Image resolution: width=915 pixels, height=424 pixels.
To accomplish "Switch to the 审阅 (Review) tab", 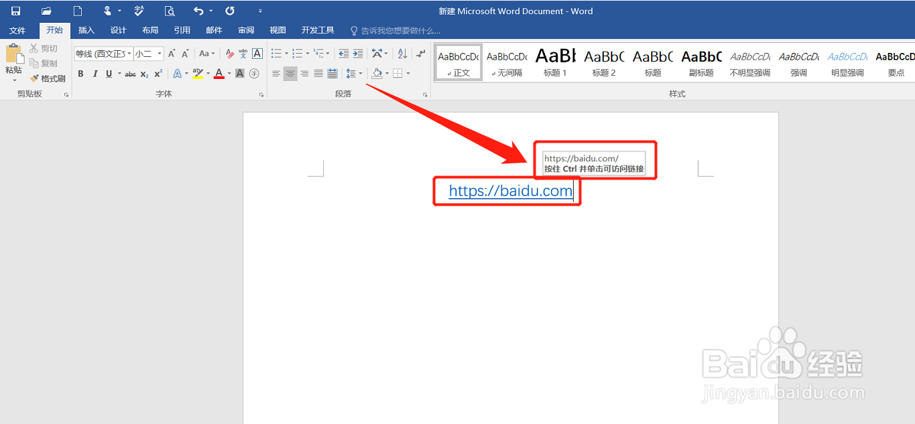I will 246,30.
